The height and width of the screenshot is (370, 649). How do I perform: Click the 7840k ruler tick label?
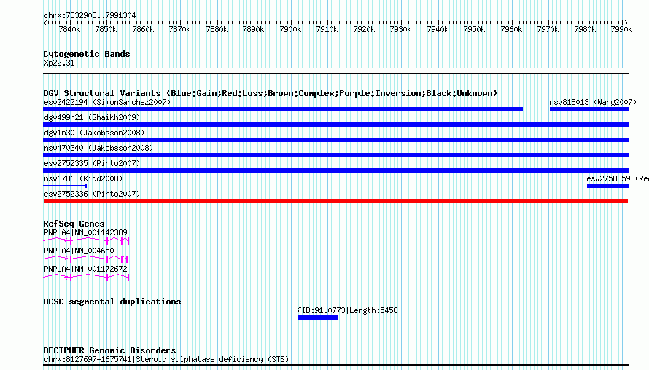pyautogui.click(x=69, y=30)
